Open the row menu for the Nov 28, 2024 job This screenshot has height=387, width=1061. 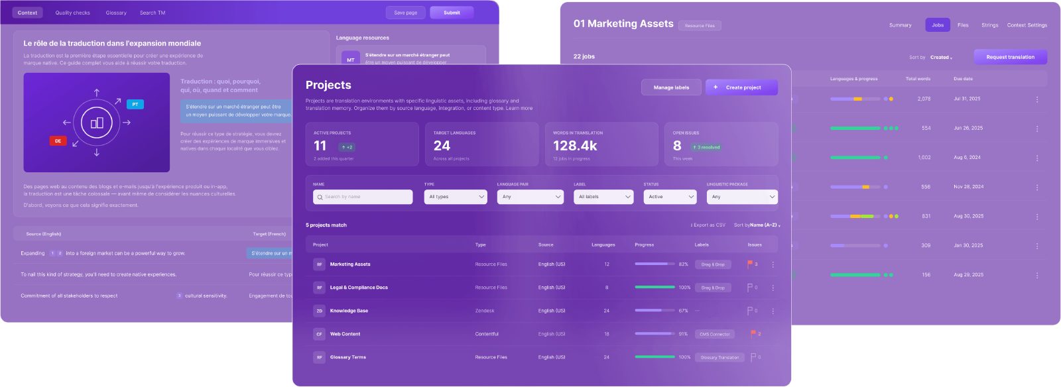(x=1037, y=187)
